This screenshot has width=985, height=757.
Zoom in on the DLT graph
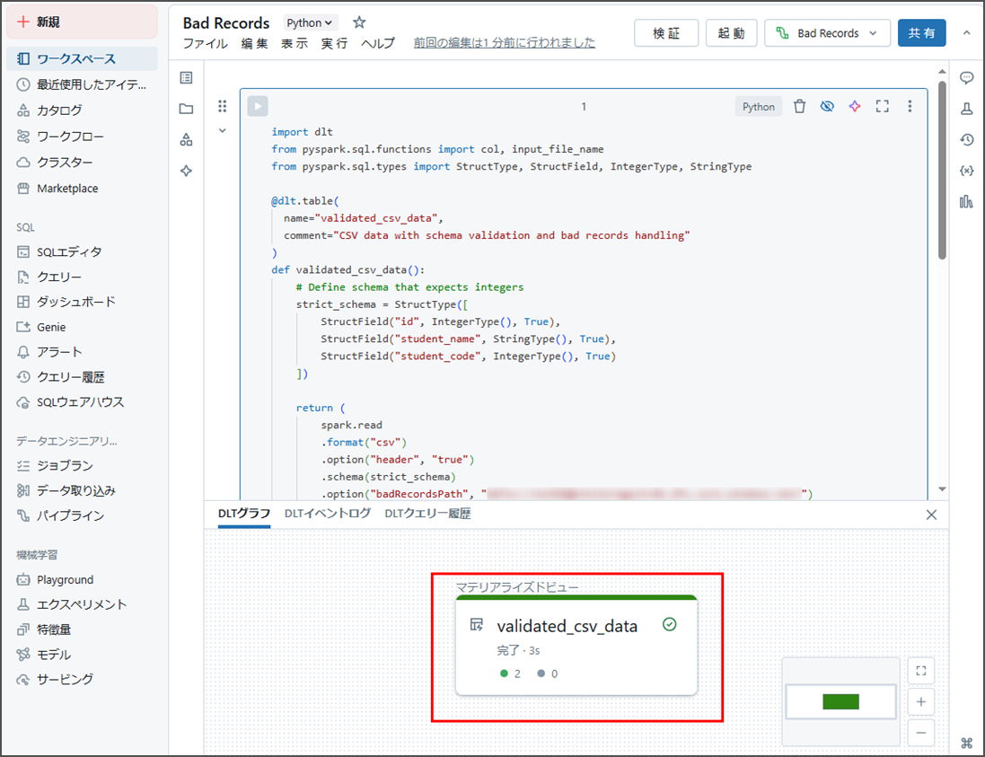point(920,701)
